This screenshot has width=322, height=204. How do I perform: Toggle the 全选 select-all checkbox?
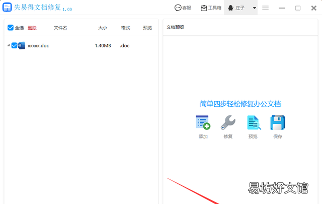(11, 28)
